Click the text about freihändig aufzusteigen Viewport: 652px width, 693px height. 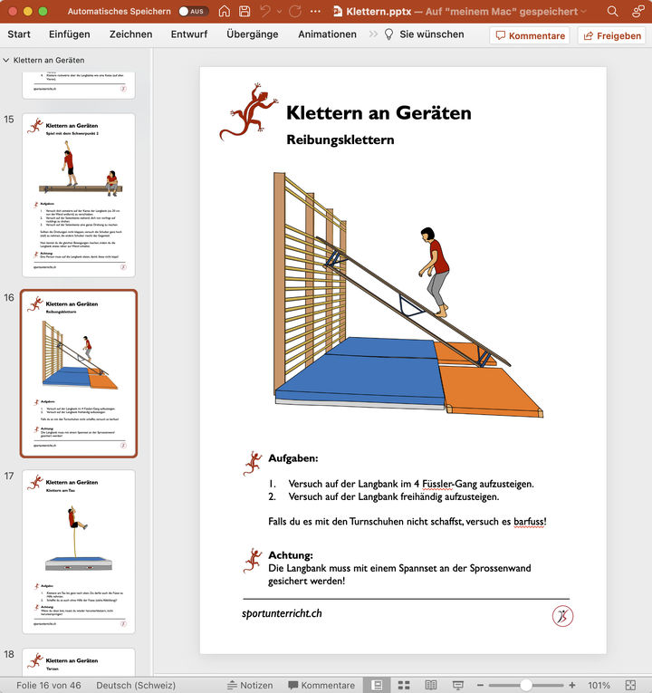pos(394,496)
